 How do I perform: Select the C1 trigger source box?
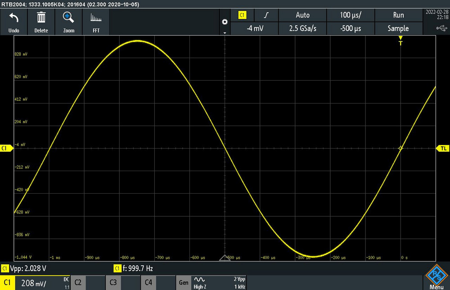[x=242, y=15]
